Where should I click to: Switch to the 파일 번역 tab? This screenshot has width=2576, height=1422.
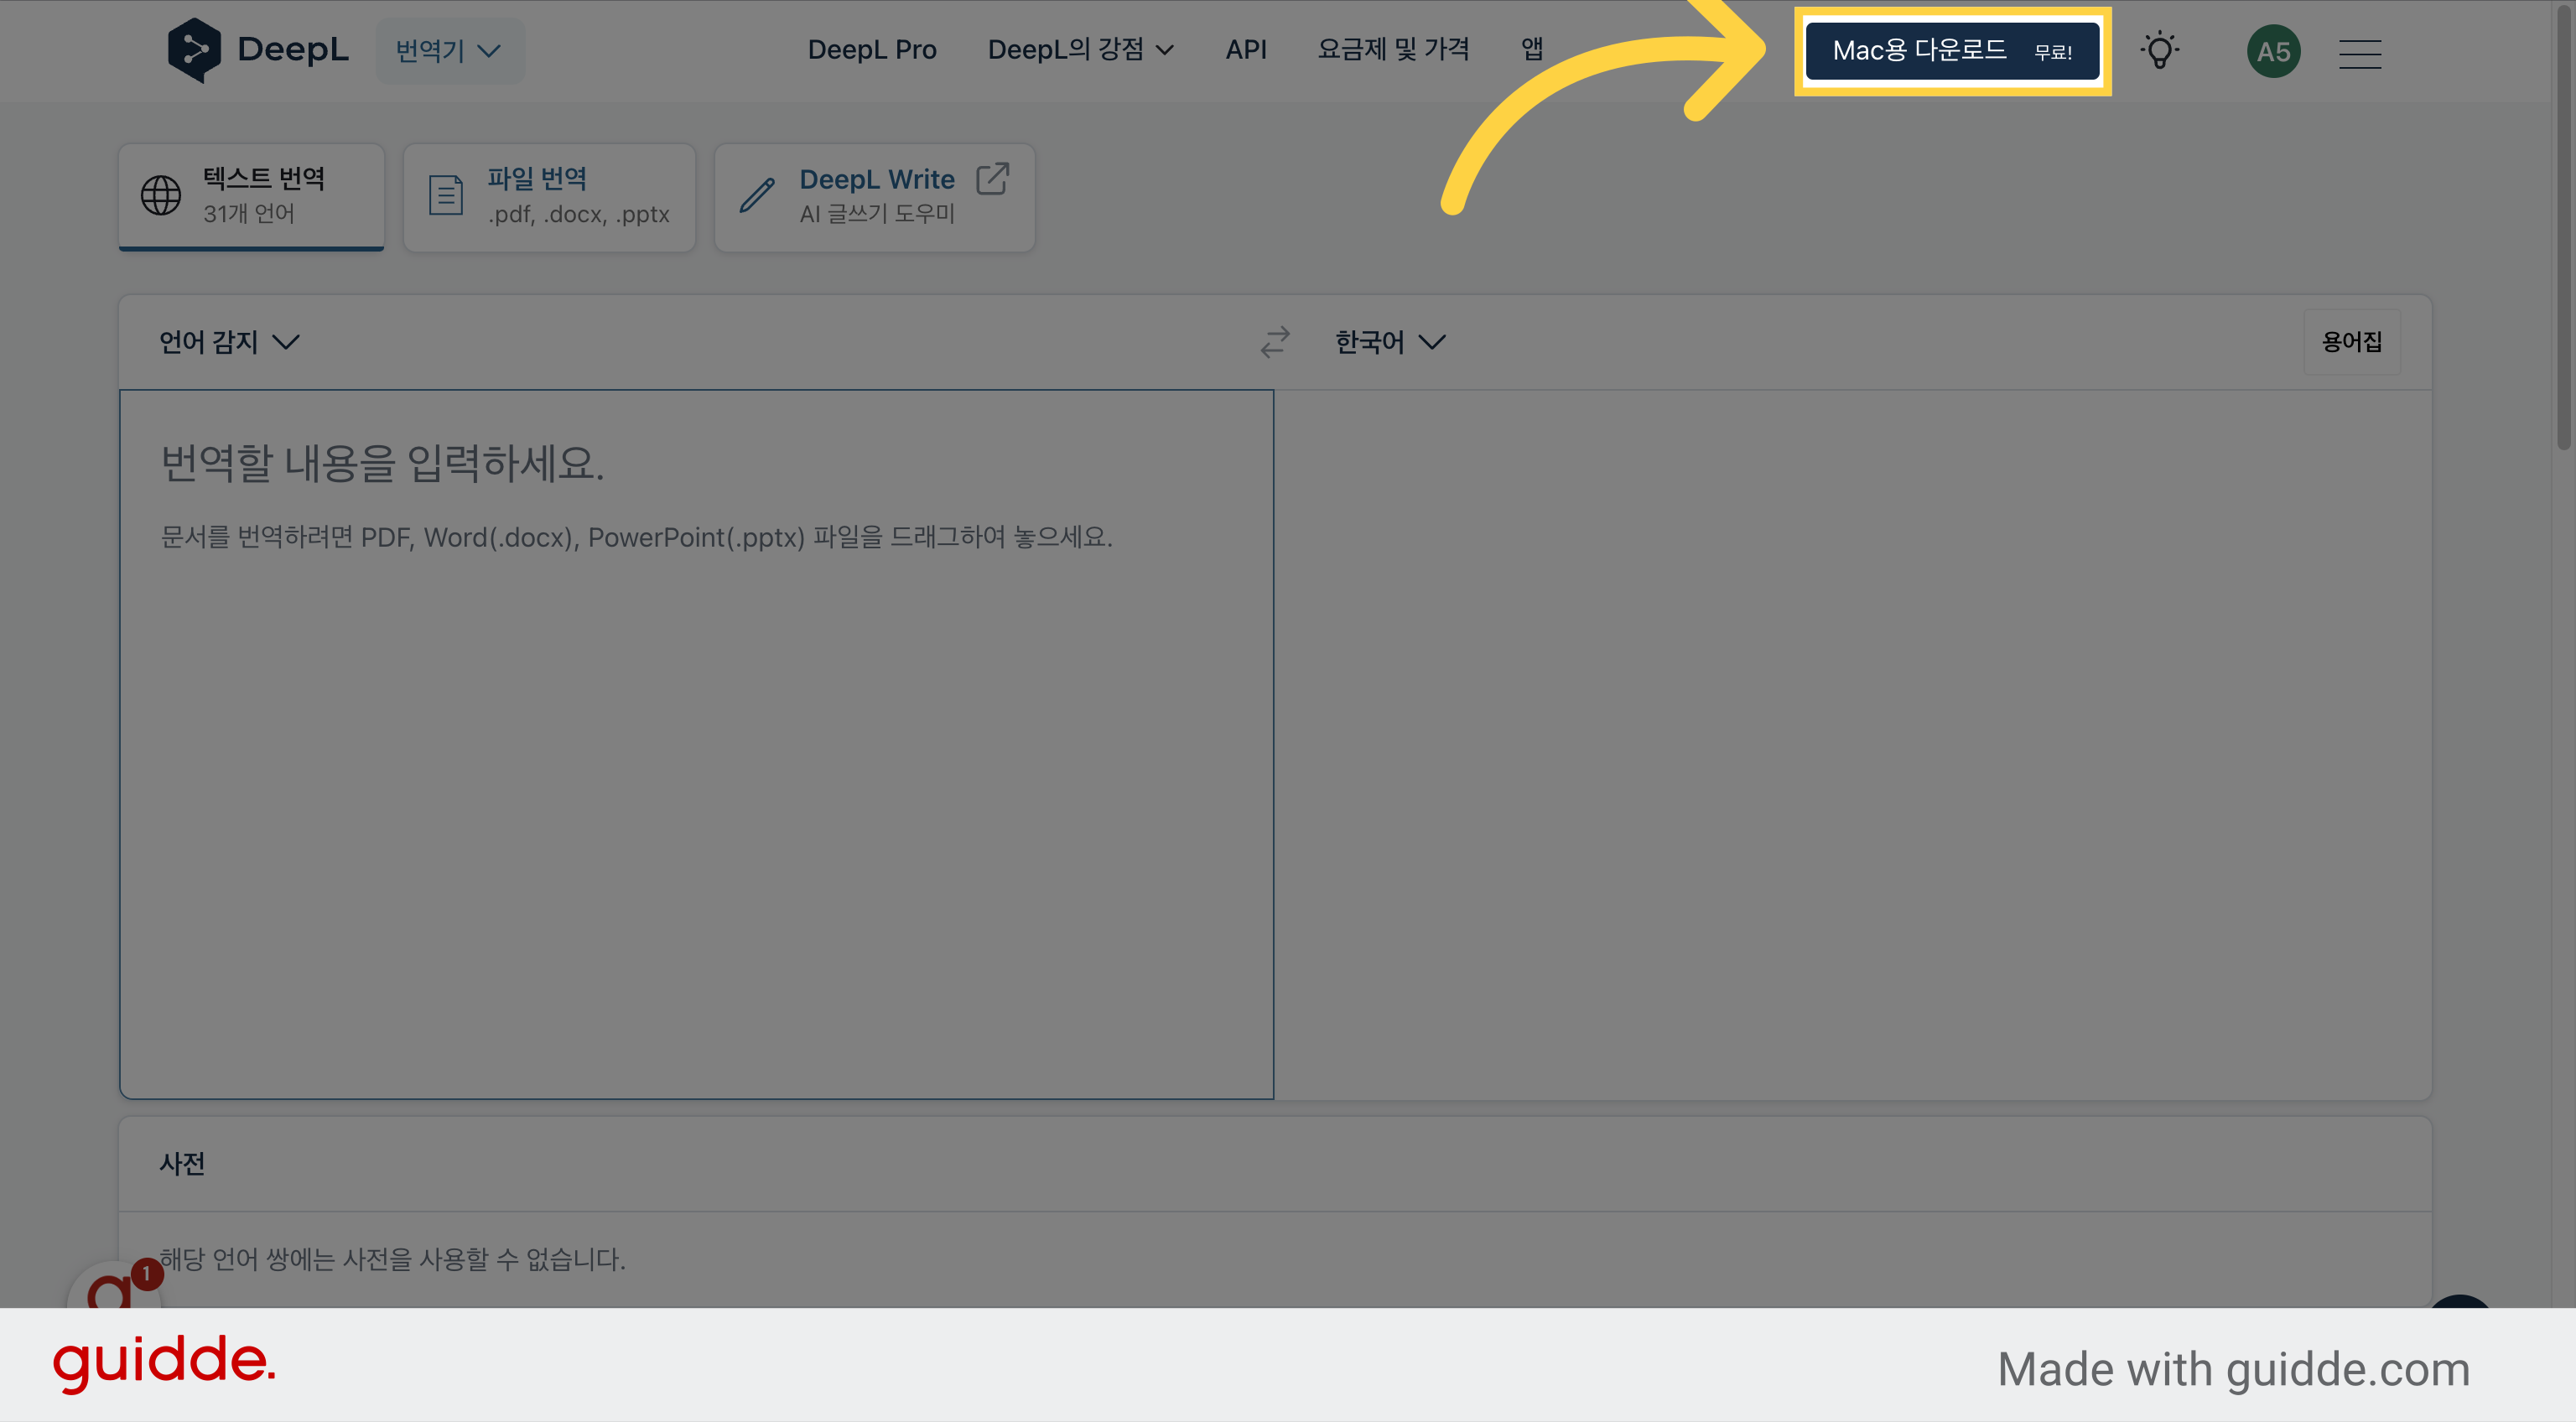549,197
